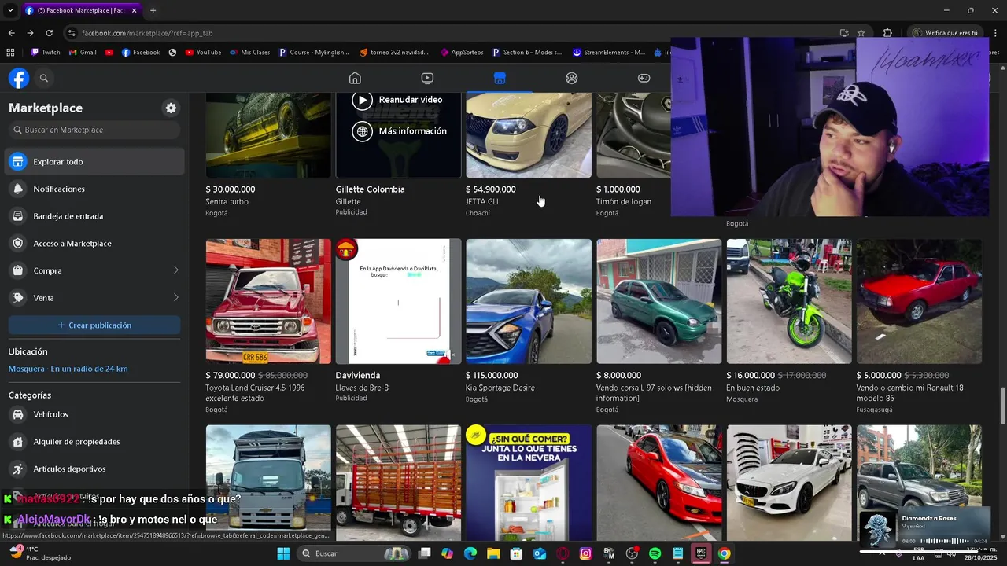Viewport: 1007px width, 566px height.
Task: Expand Compra section chevron
Action: (x=175, y=270)
